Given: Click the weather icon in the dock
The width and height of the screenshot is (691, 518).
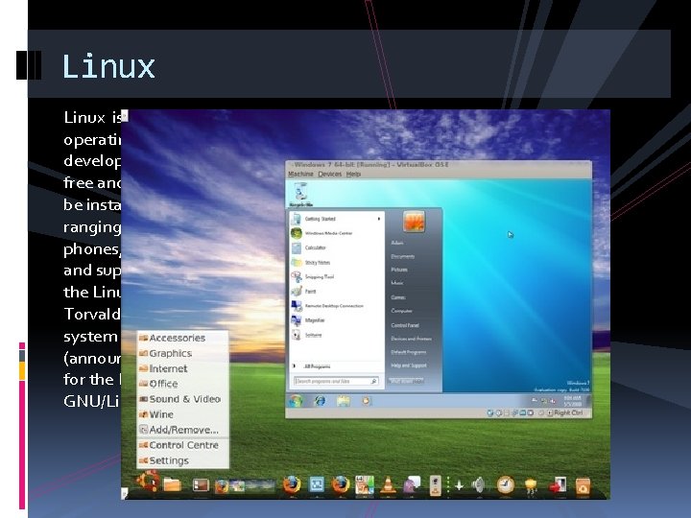Looking at the screenshot, I should pos(532,485).
